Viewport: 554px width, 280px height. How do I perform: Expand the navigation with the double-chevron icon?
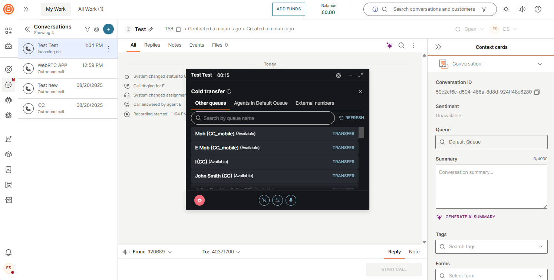(x=26, y=9)
